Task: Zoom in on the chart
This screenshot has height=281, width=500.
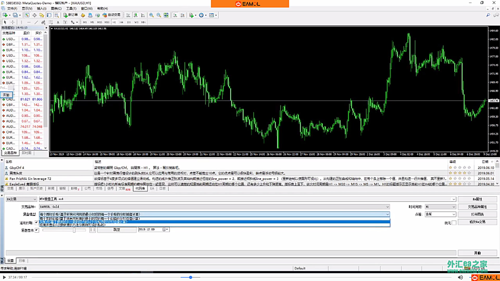Action: coord(151,15)
